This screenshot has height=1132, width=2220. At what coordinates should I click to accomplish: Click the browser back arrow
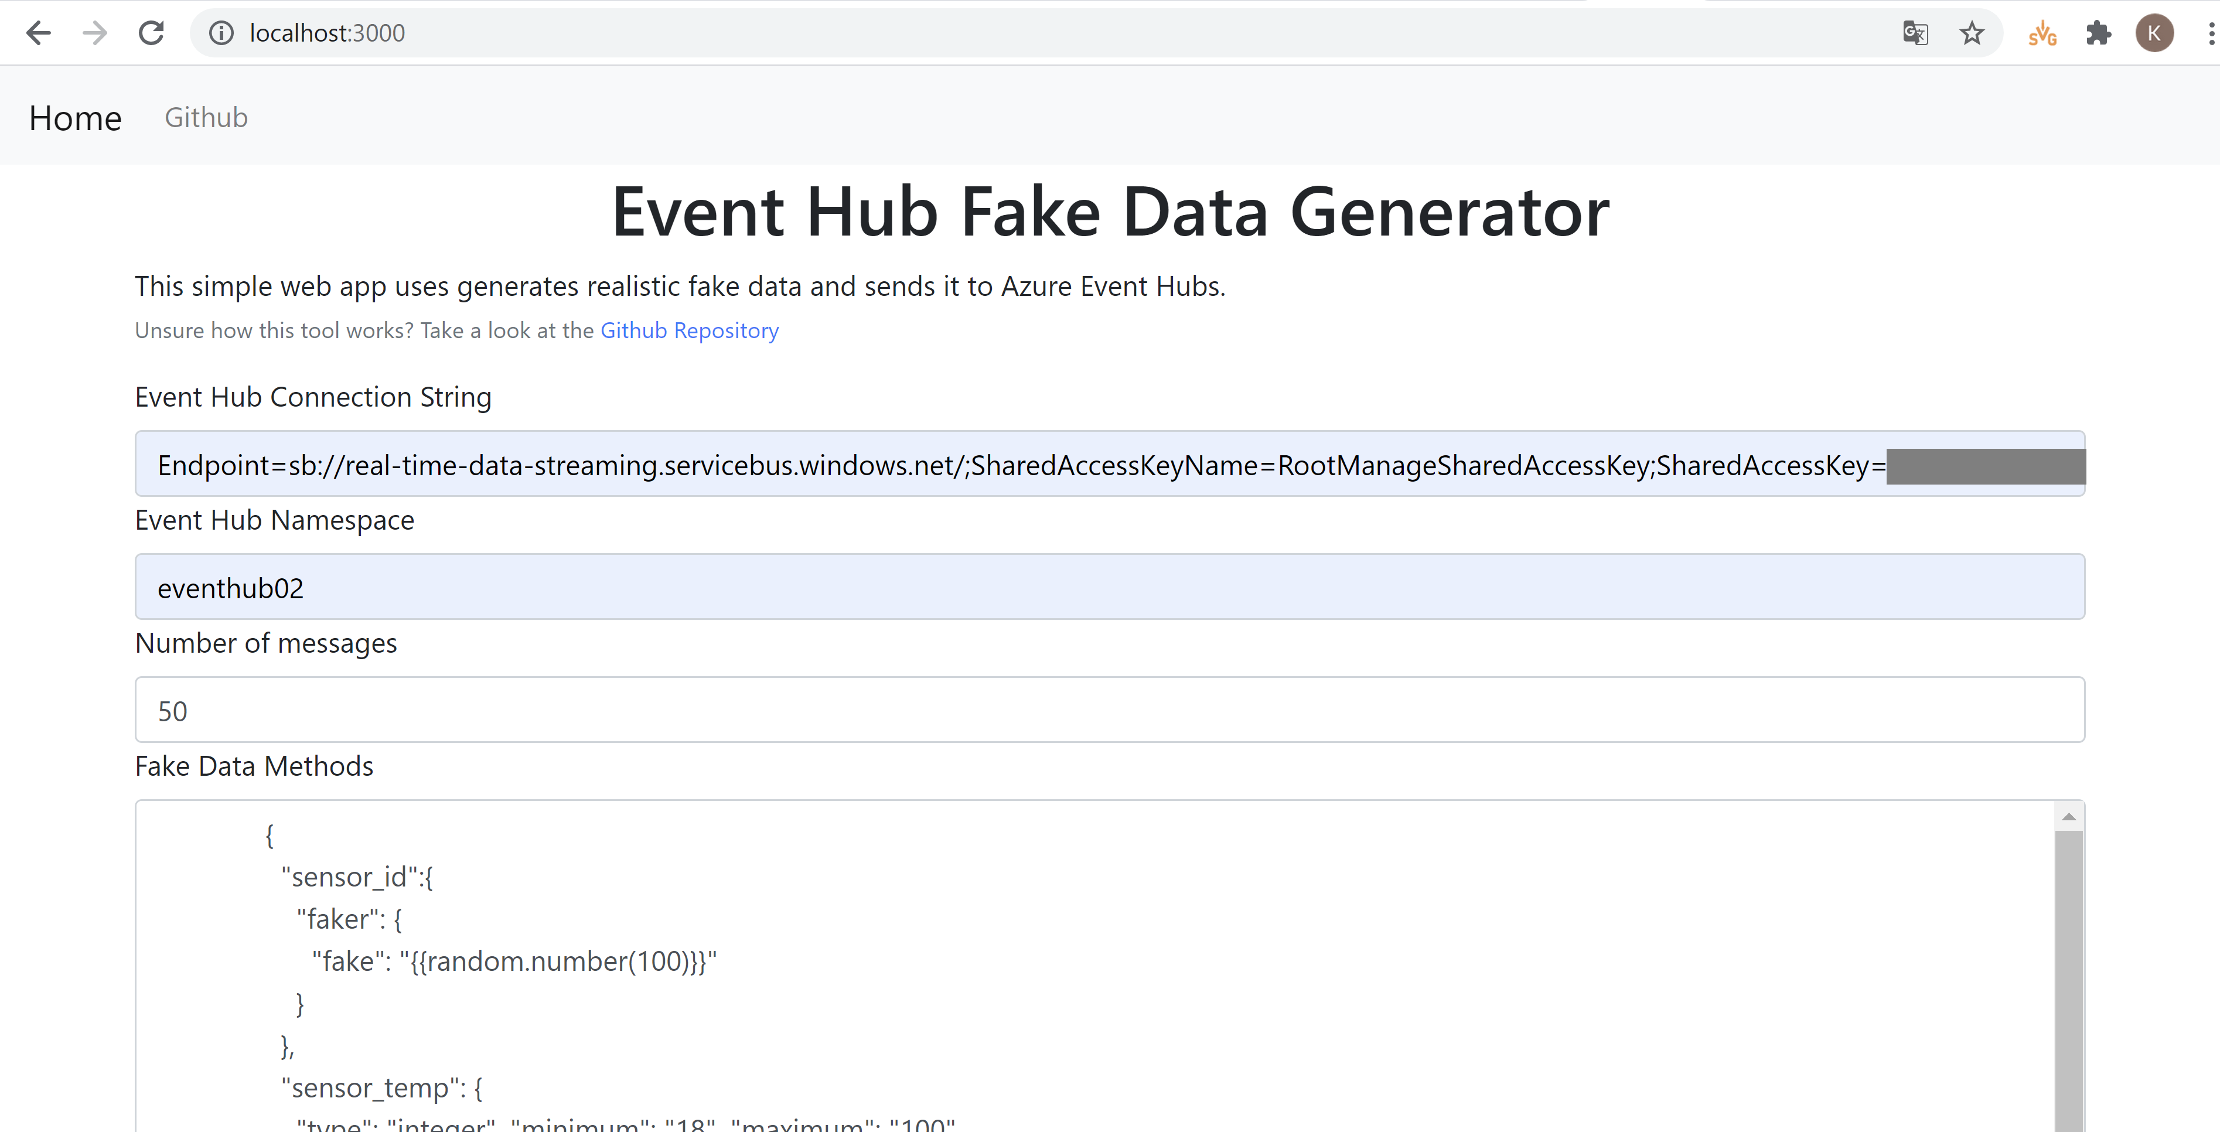[38, 33]
